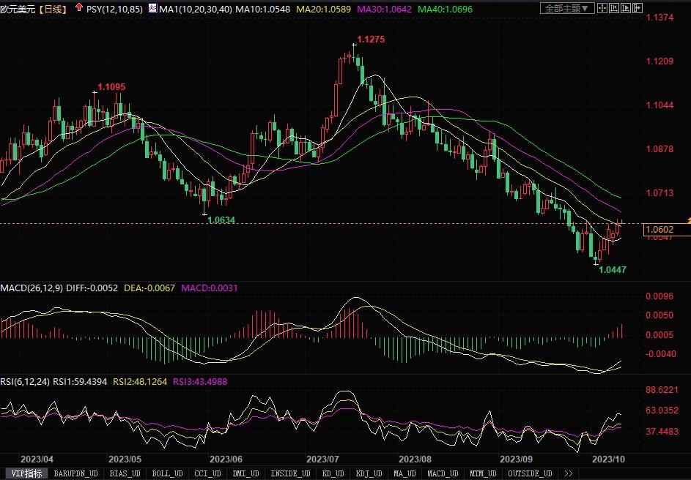
Task: Click the 1.1095 peak price marker
Action: point(111,86)
